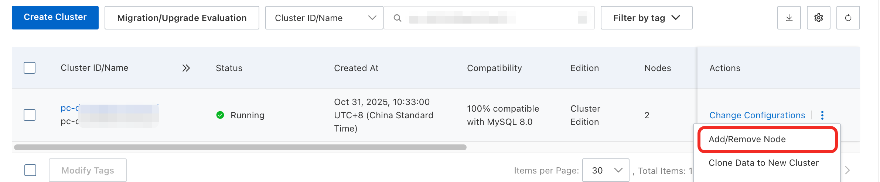Image resolution: width=880 pixels, height=182 pixels.
Task: Click the refresh list icon
Action: pyautogui.click(x=848, y=18)
